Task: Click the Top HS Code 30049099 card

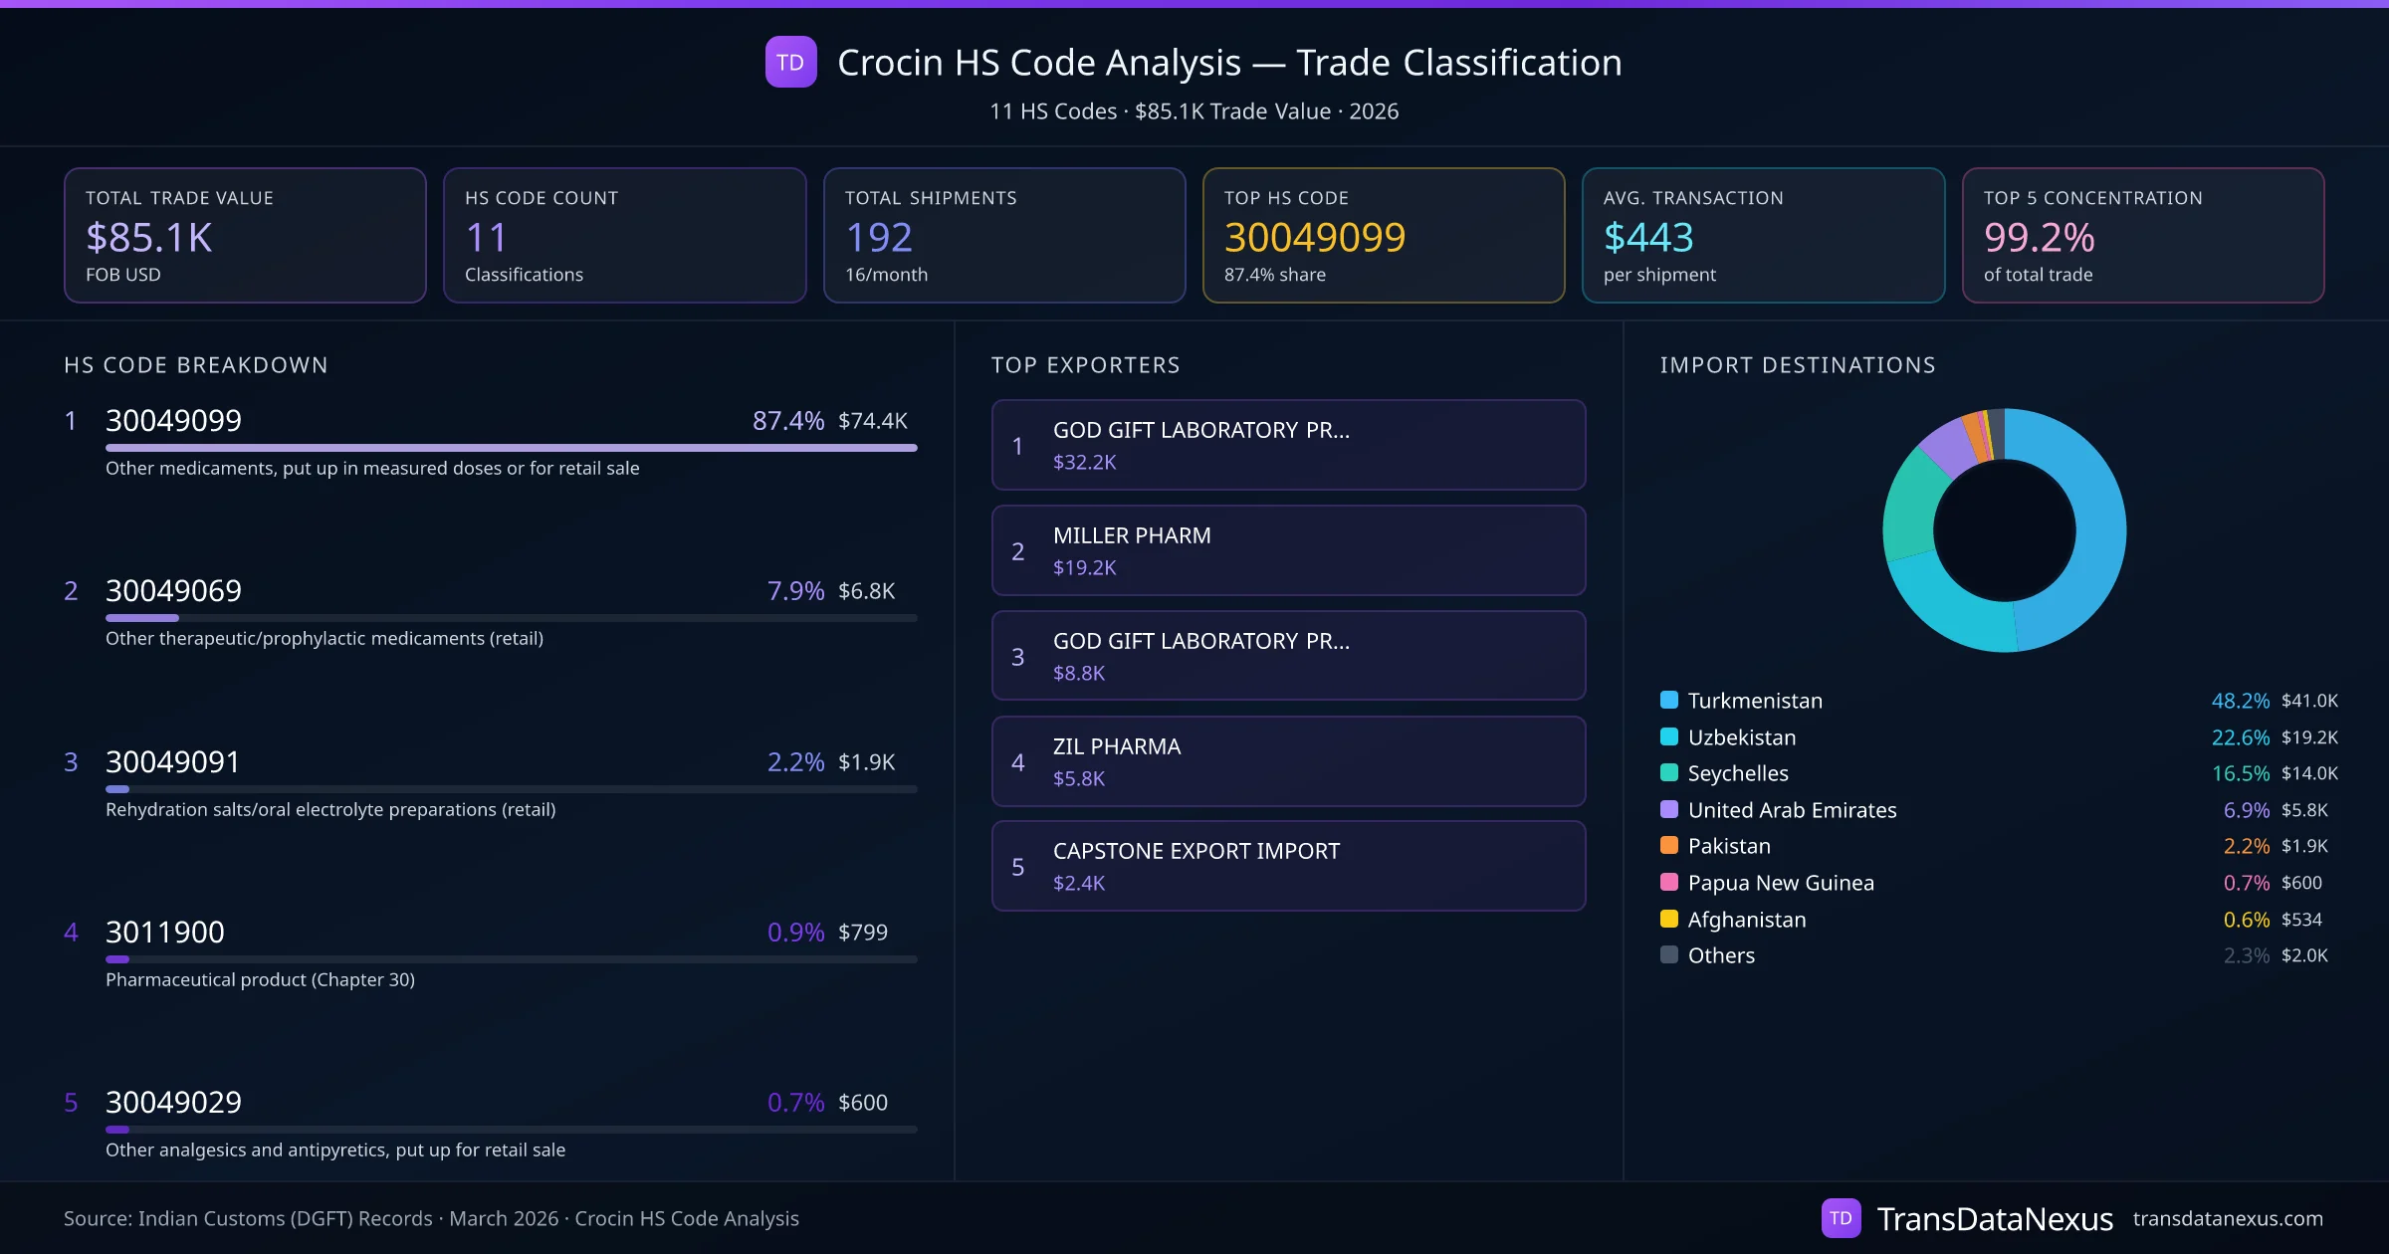Action: 1383,235
